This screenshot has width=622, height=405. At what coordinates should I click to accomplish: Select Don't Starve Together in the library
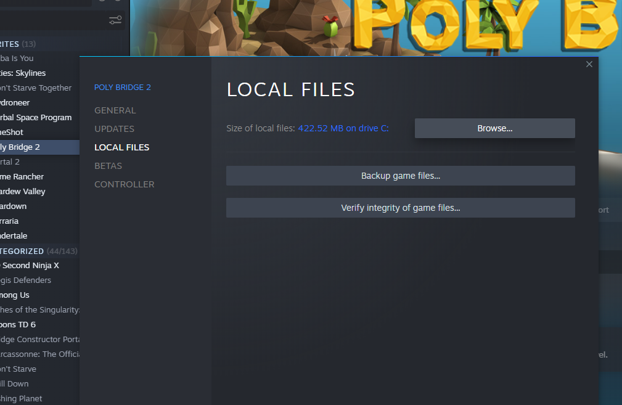(x=39, y=88)
